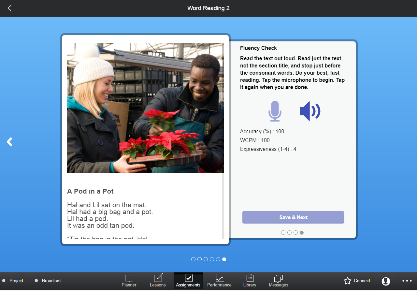The height and width of the screenshot is (291, 417).
Task: Select first page dot below the card
Action: [x=193, y=259]
